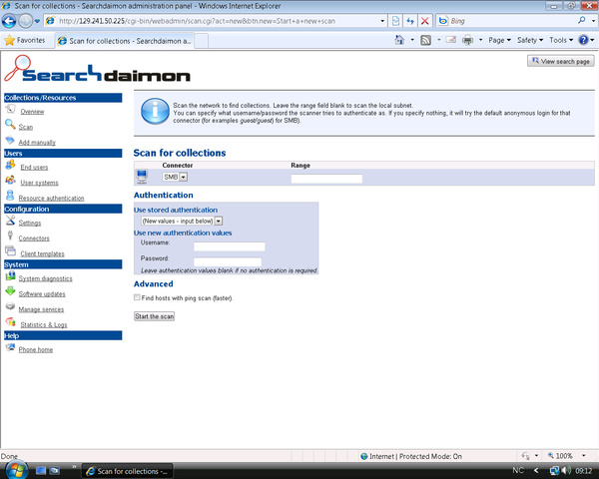The image size is (599, 479).
Task: Click the Stop loading red X icon
Action: (x=425, y=21)
